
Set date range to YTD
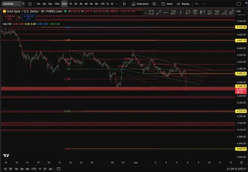click(34, 169)
